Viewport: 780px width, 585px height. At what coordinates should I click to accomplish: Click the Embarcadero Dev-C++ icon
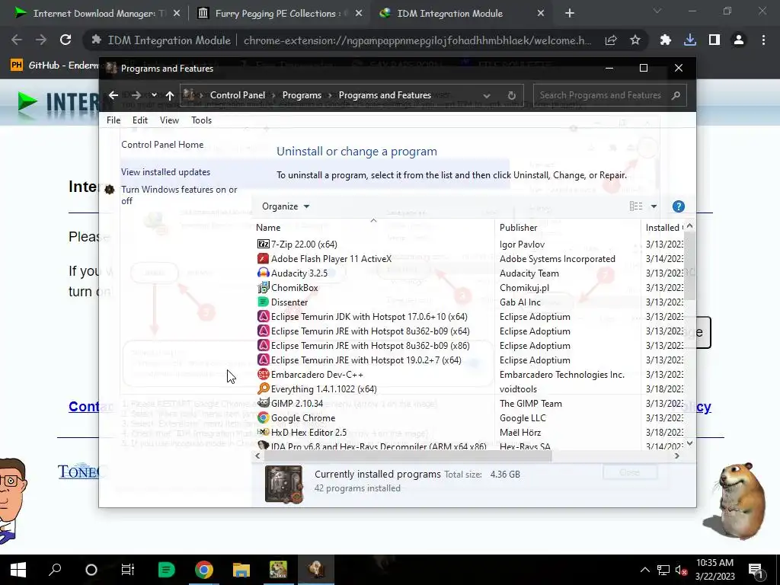[x=263, y=374]
